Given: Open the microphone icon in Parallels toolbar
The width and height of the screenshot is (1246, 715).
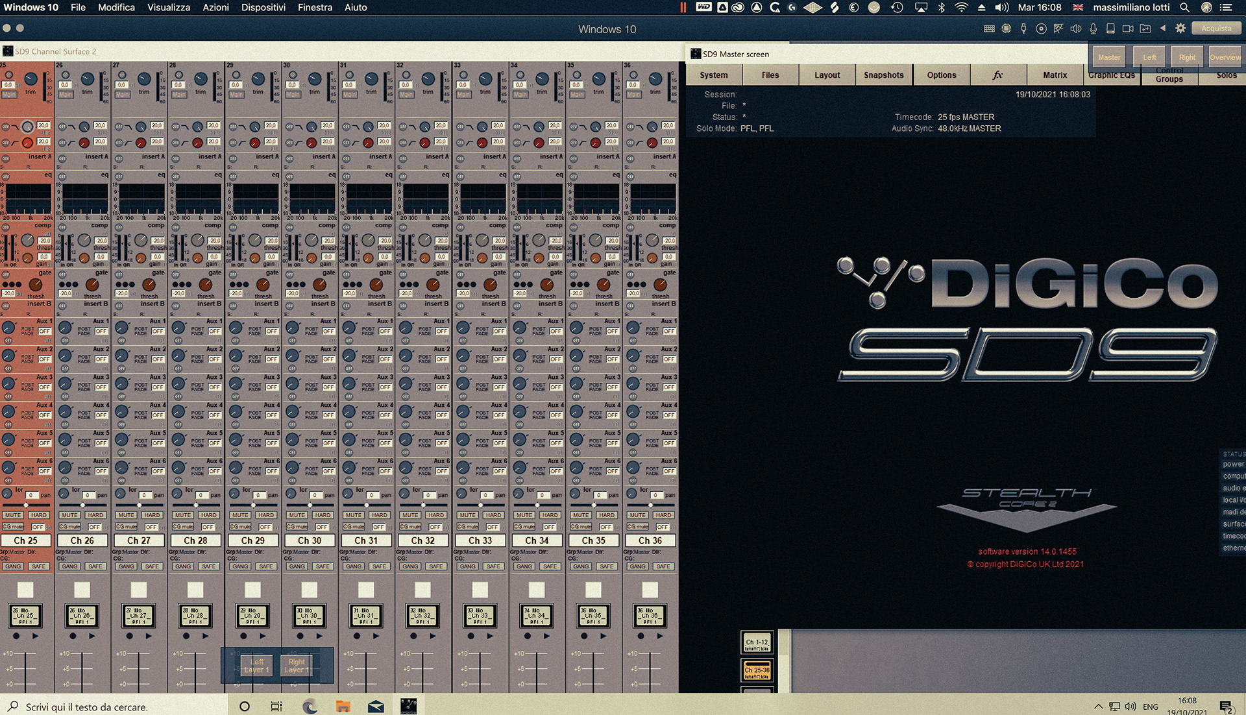Looking at the screenshot, I should click(1093, 29).
